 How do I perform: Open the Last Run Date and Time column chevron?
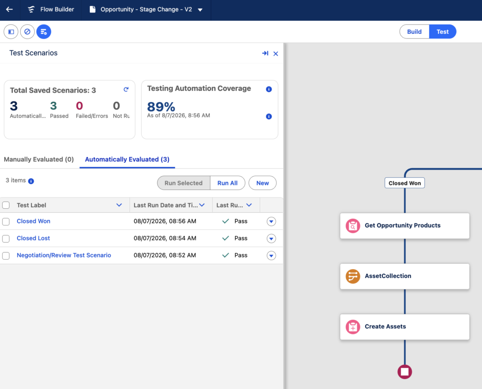point(202,205)
